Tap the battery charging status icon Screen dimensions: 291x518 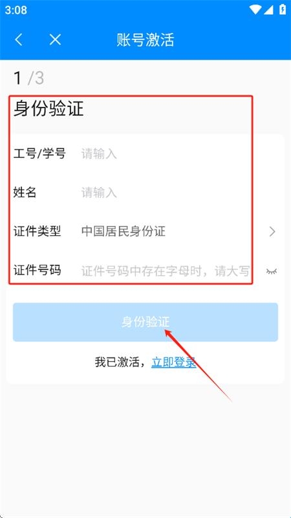(x=283, y=9)
